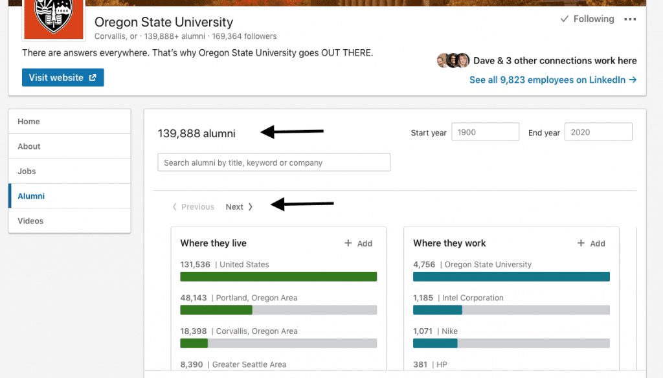Click the connections profile photos cluster
Viewport: 663px width, 378px height.
(453, 60)
